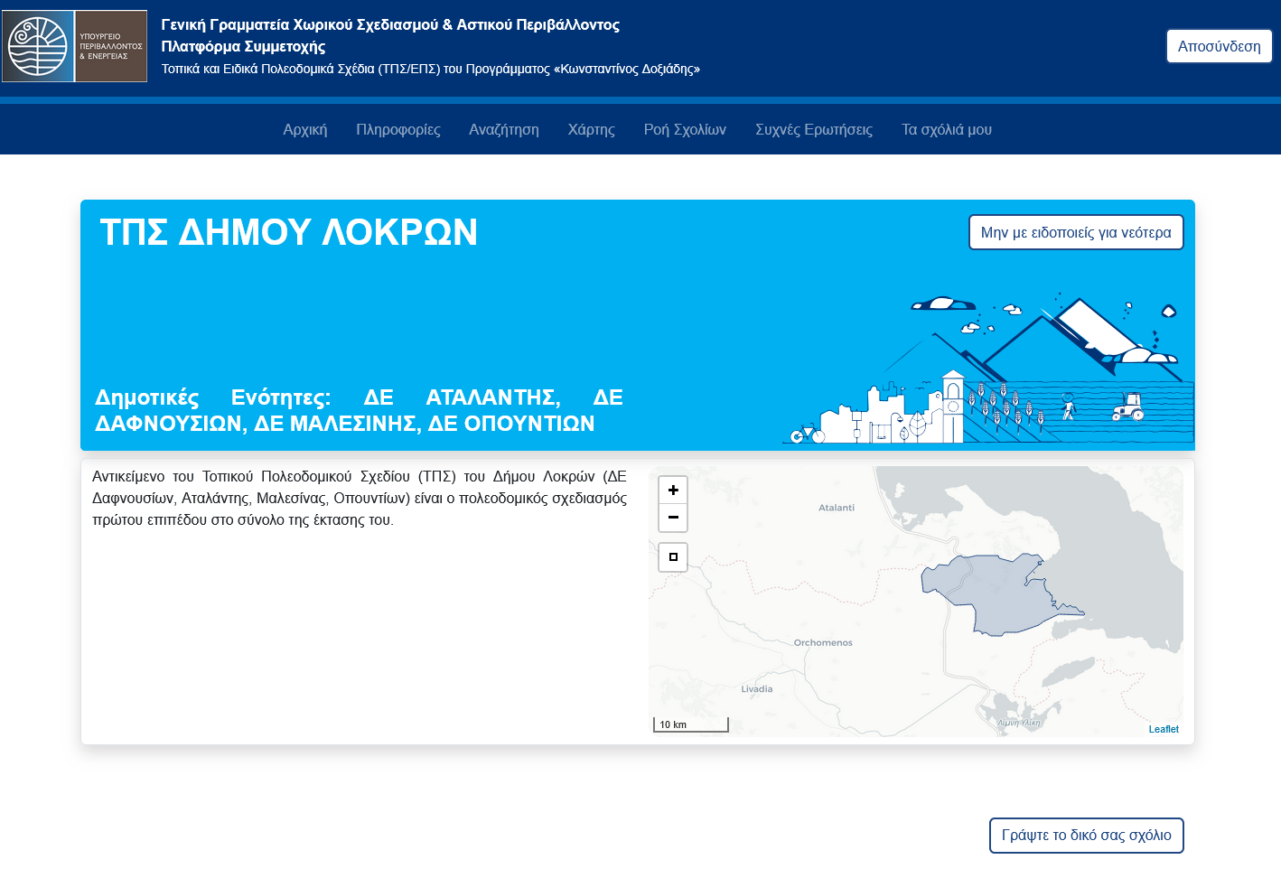1281x869 pixels.
Task: Click the Αντικείμενο του Τοπικού Πολεοδομικού description text
Action: [x=360, y=498]
